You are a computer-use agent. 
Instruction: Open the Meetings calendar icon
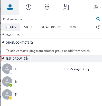pyautogui.click(x=66, y=7)
